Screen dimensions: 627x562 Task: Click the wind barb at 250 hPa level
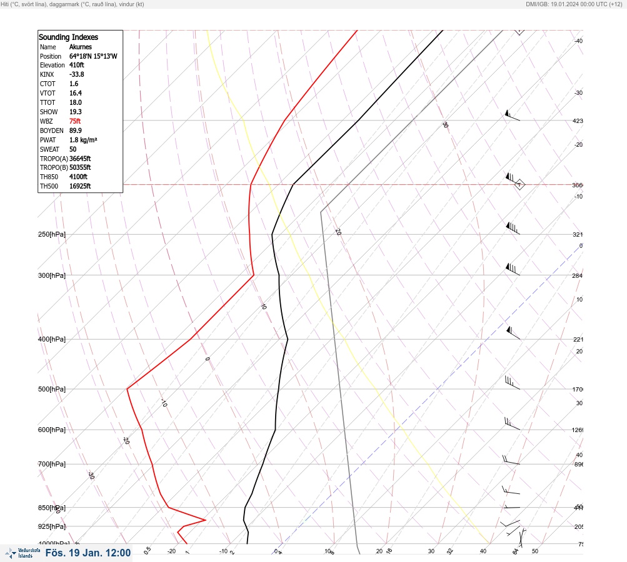point(513,229)
